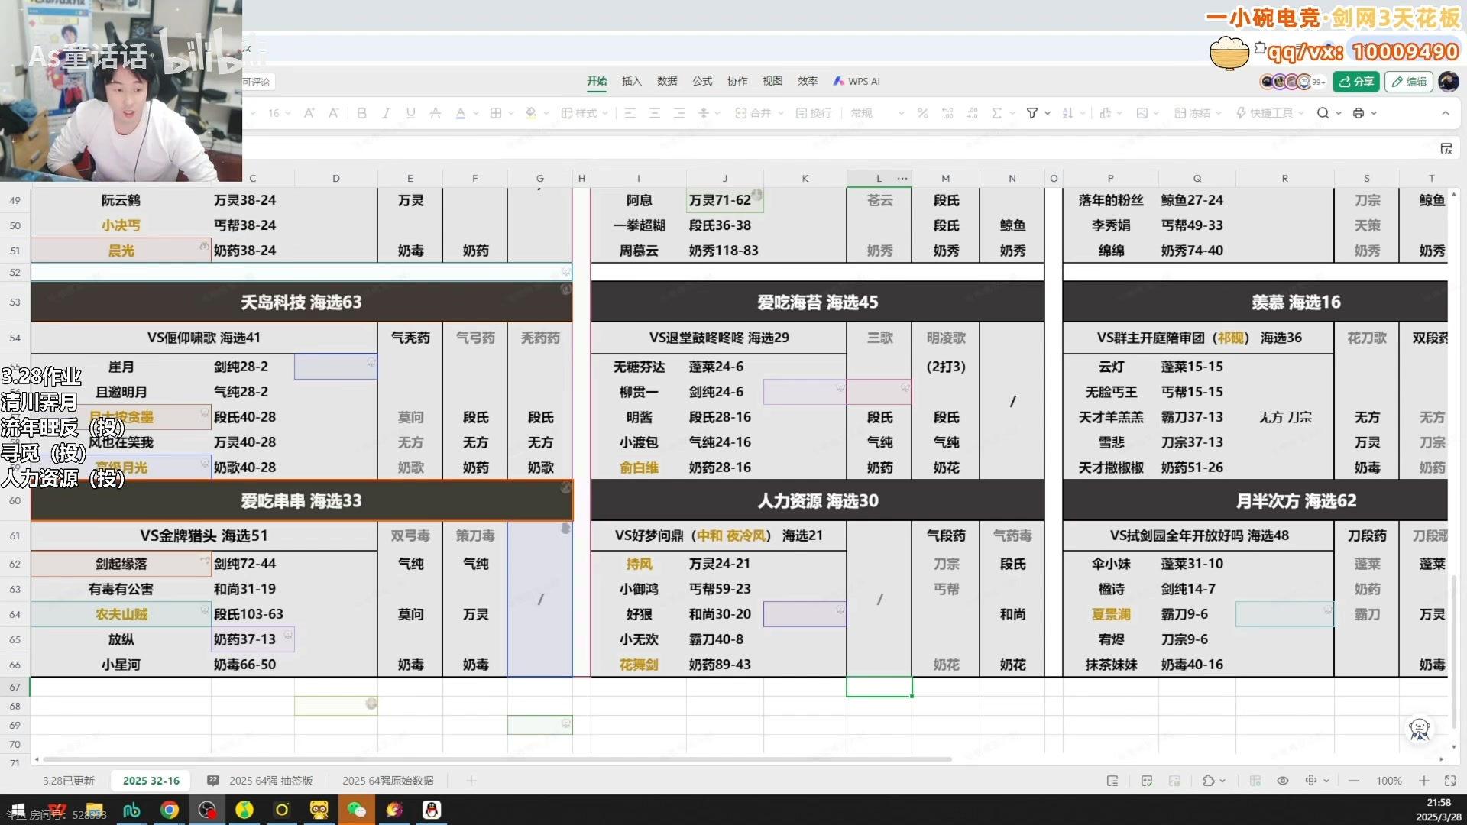The image size is (1467, 825).
Task: Toggle 换行 wrap text
Action: point(814,113)
